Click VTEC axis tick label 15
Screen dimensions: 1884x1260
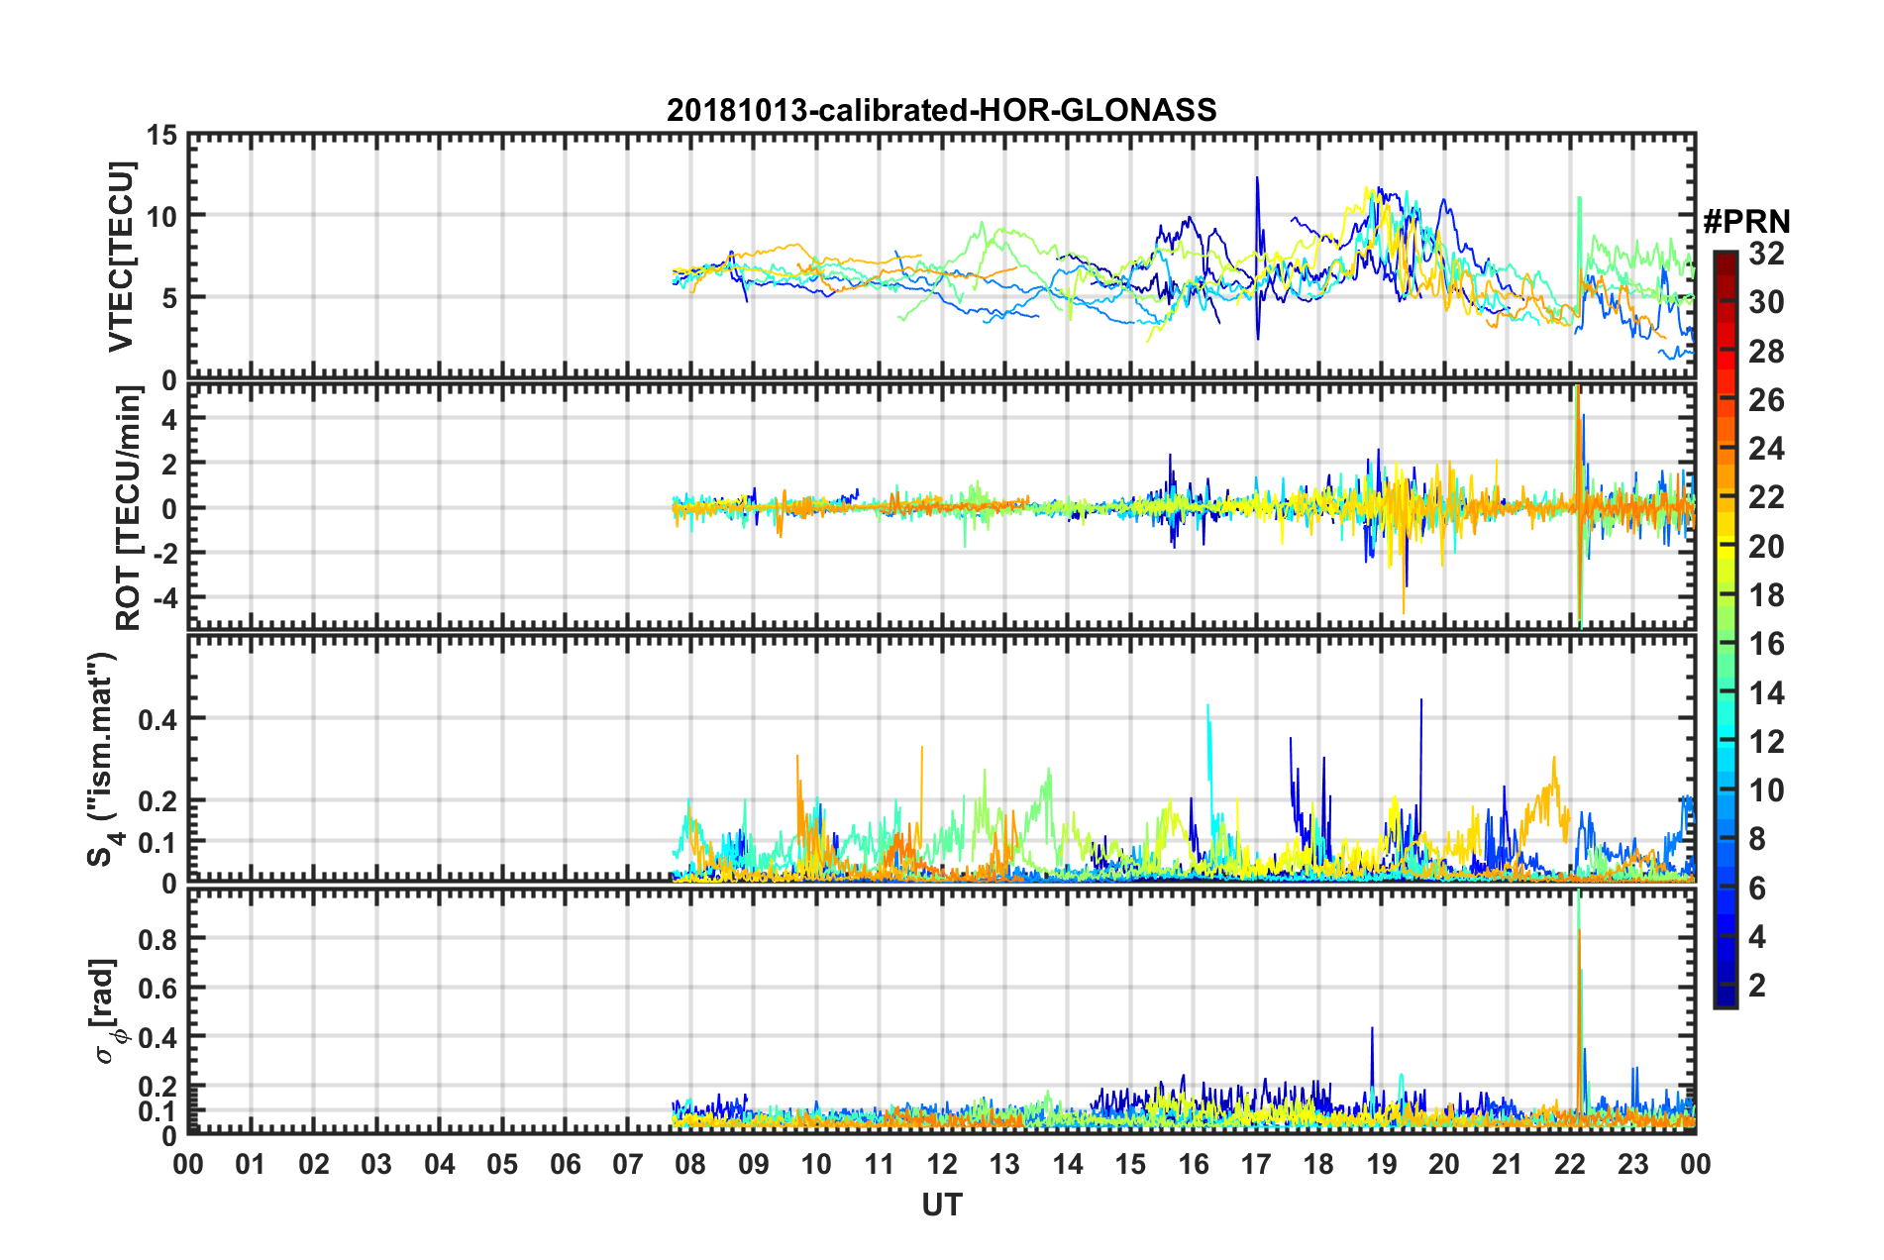[162, 136]
